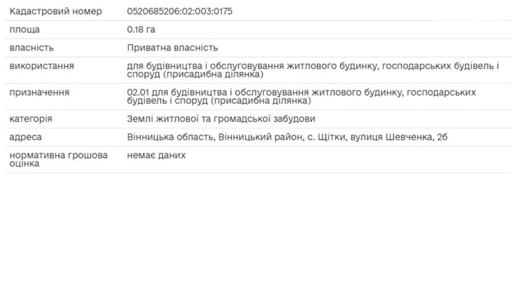The image size is (516, 290).
Task: Click the 'призначення' row label
Action: point(39,92)
